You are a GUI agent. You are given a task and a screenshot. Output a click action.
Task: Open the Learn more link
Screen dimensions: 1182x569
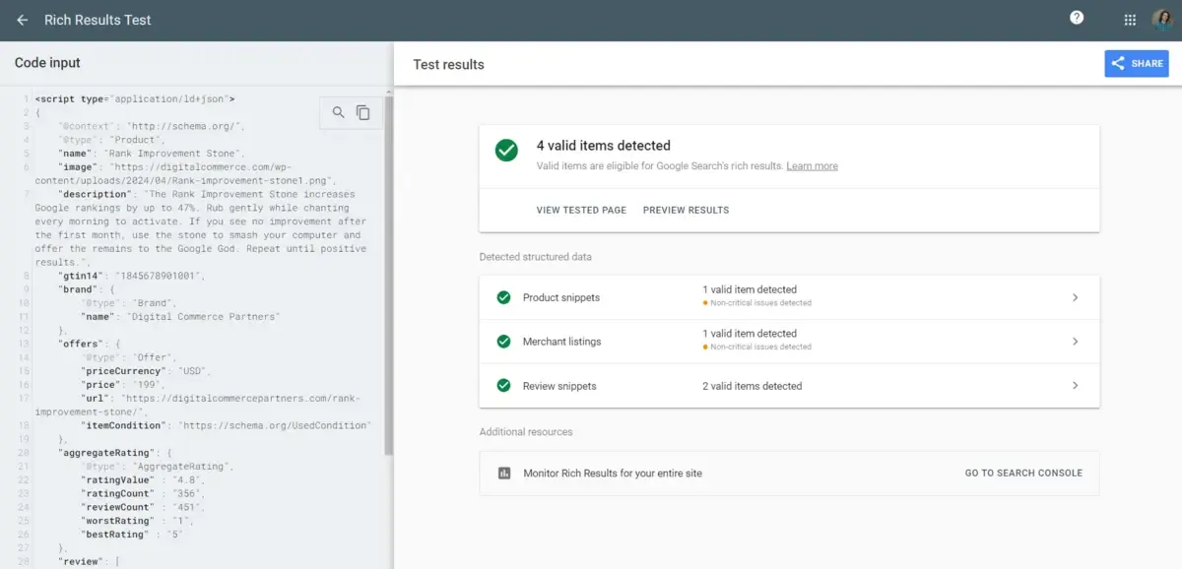pos(812,166)
